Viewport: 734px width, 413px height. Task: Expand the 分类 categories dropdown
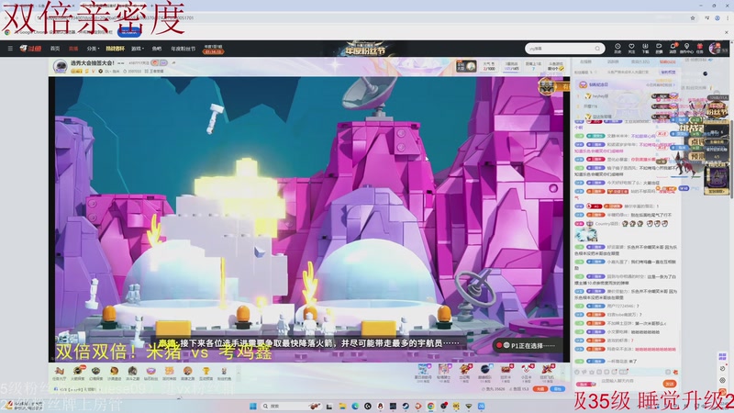pos(92,49)
